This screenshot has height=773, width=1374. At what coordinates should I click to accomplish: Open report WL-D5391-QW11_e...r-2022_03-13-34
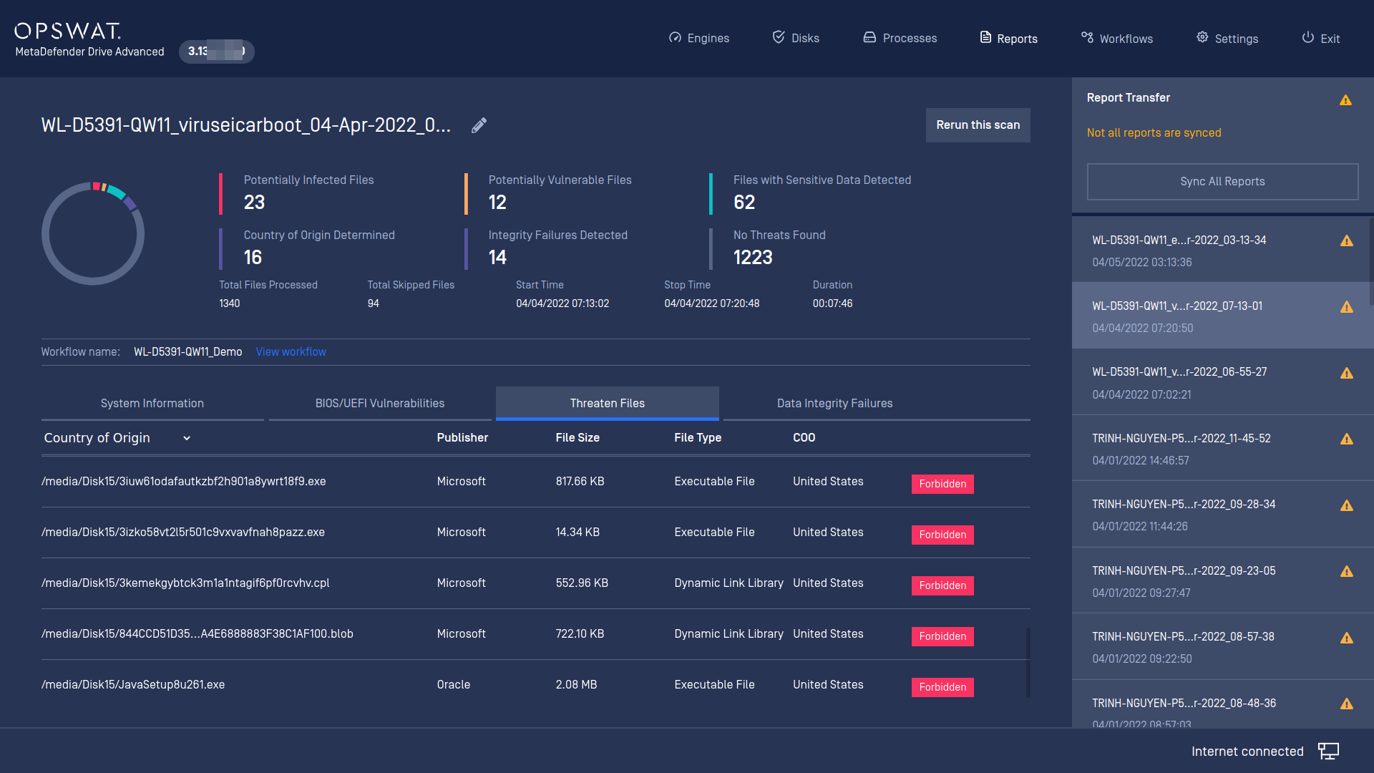click(1221, 251)
